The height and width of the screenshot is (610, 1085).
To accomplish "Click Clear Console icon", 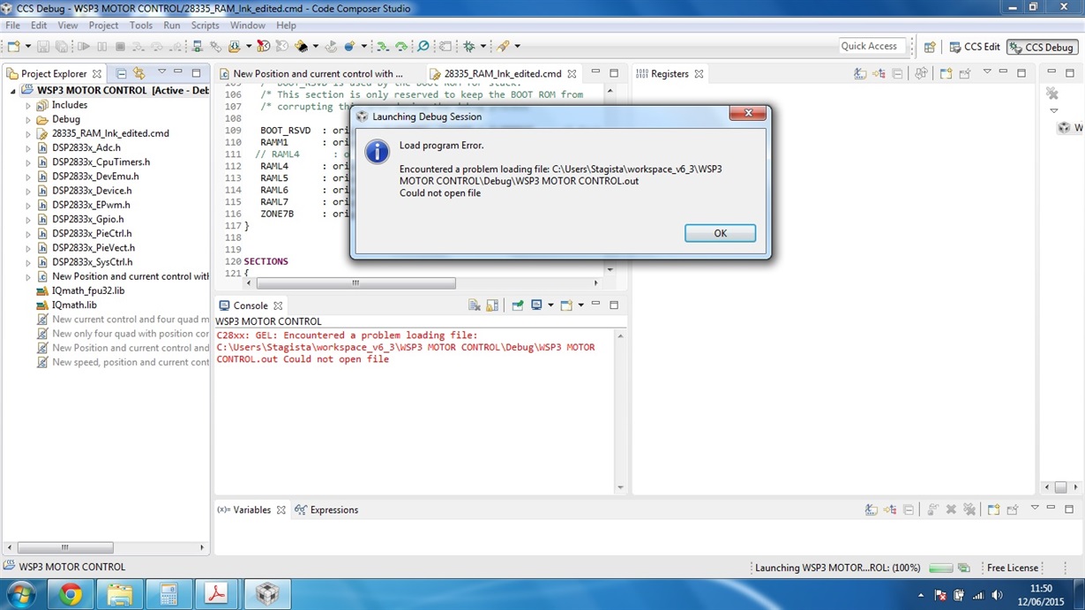I will click(474, 305).
